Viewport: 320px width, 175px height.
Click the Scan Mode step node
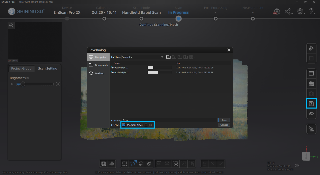(141, 18)
